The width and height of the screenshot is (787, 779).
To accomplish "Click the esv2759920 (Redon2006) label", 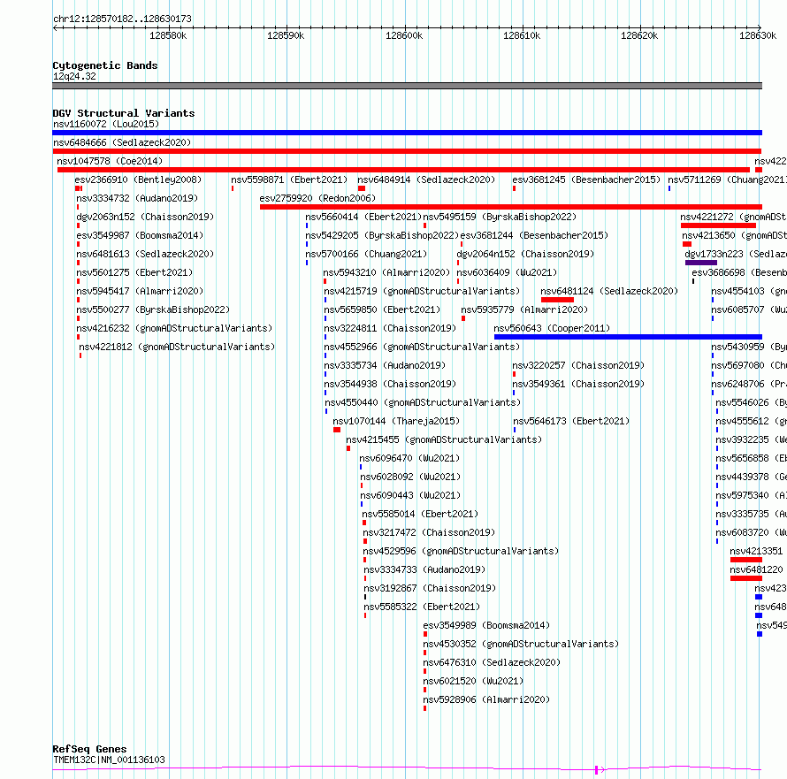I will tap(317, 198).
